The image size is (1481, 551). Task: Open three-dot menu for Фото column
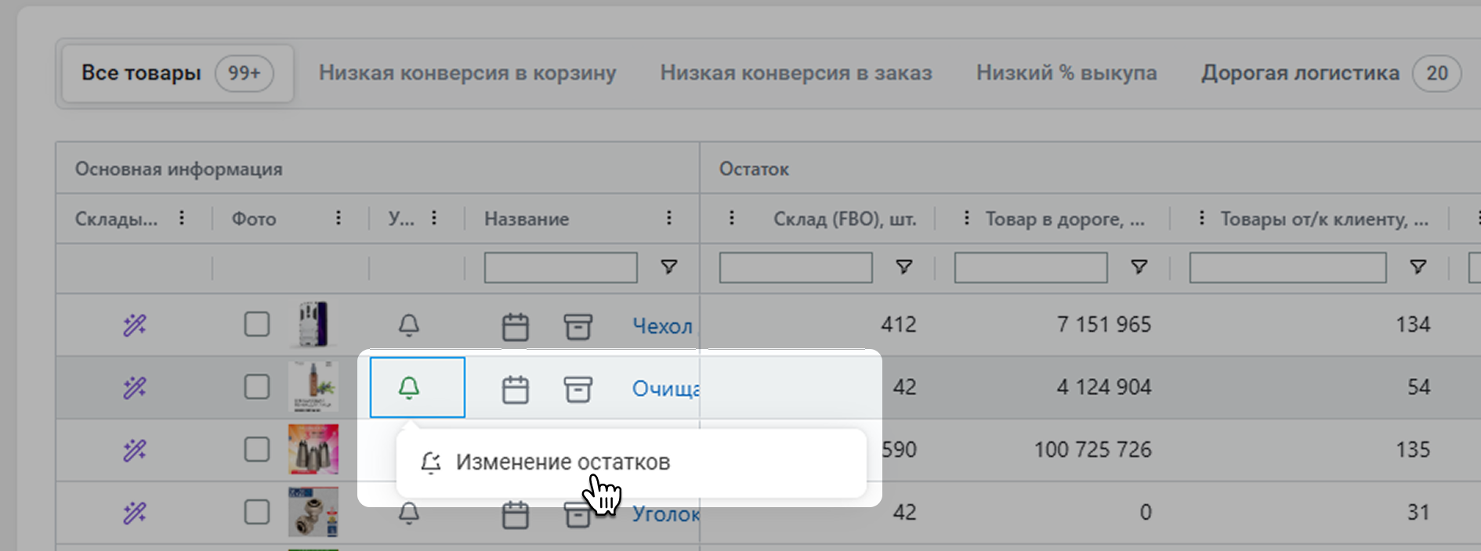pos(338,218)
